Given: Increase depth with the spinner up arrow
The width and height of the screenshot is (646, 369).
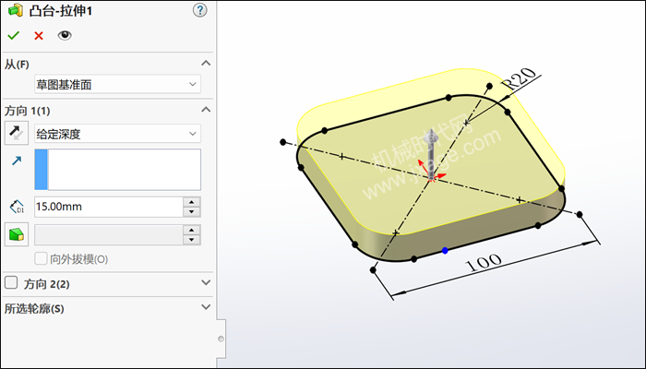Looking at the screenshot, I should [191, 202].
